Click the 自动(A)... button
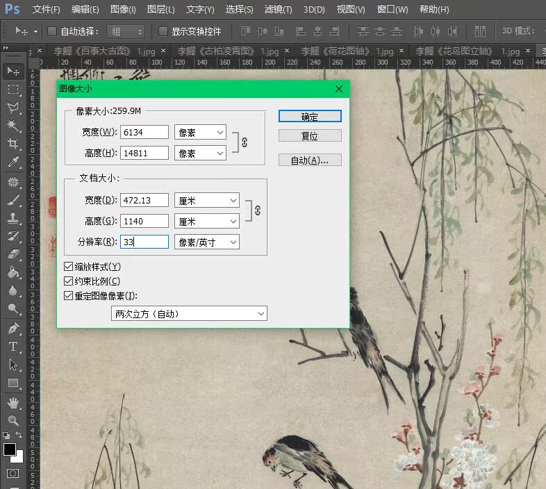The image size is (546, 489). click(310, 160)
